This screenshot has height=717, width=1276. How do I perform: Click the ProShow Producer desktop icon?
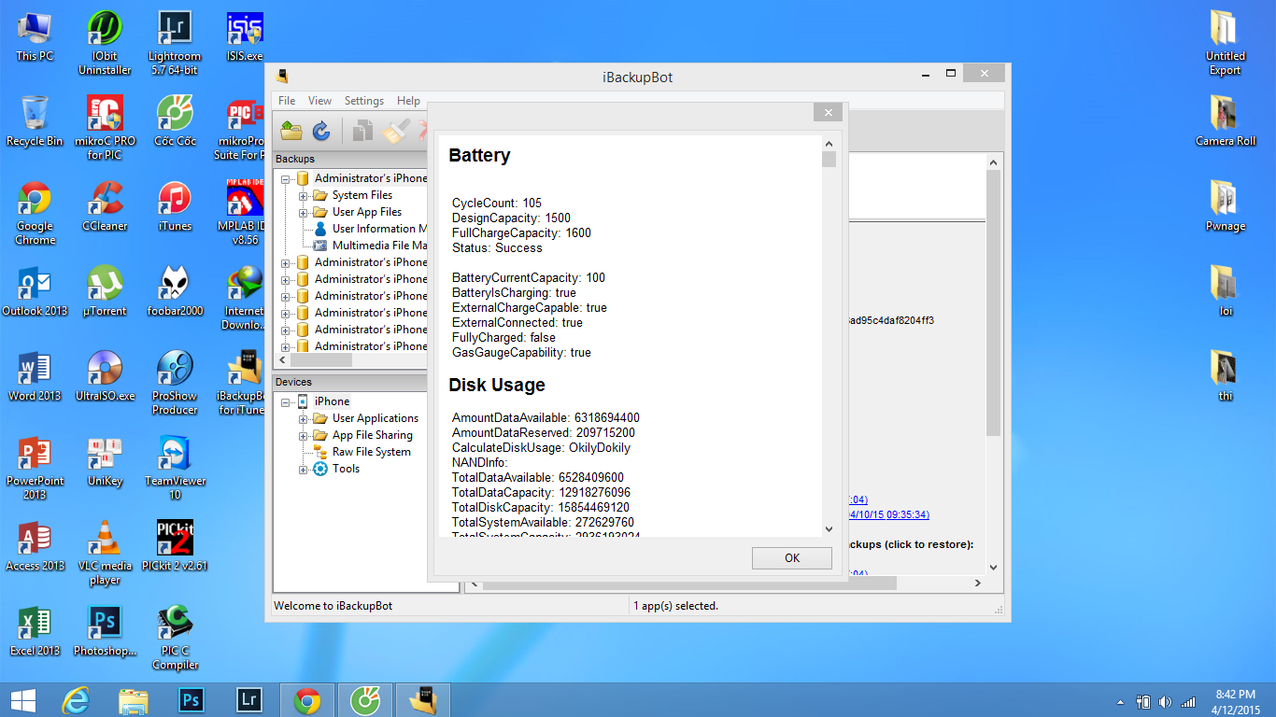175,383
